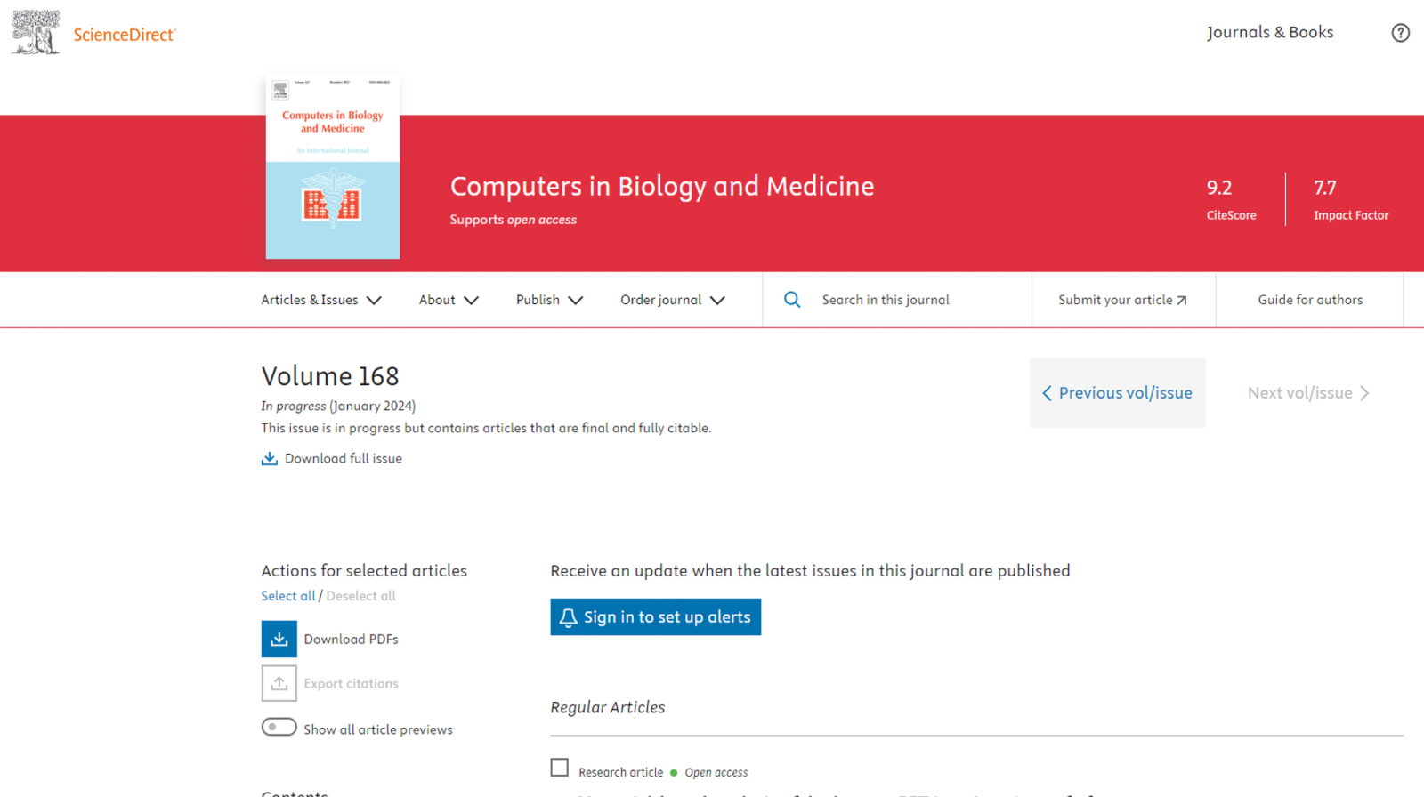Click the Download PDFs label
The width and height of the screenshot is (1424, 797).
click(x=351, y=639)
